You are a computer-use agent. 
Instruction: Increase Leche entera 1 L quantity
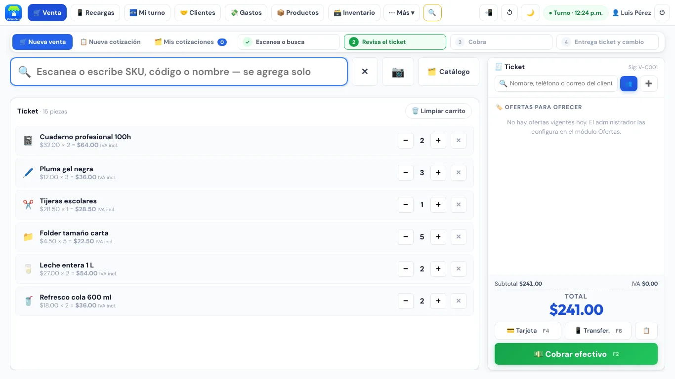point(438,269)
